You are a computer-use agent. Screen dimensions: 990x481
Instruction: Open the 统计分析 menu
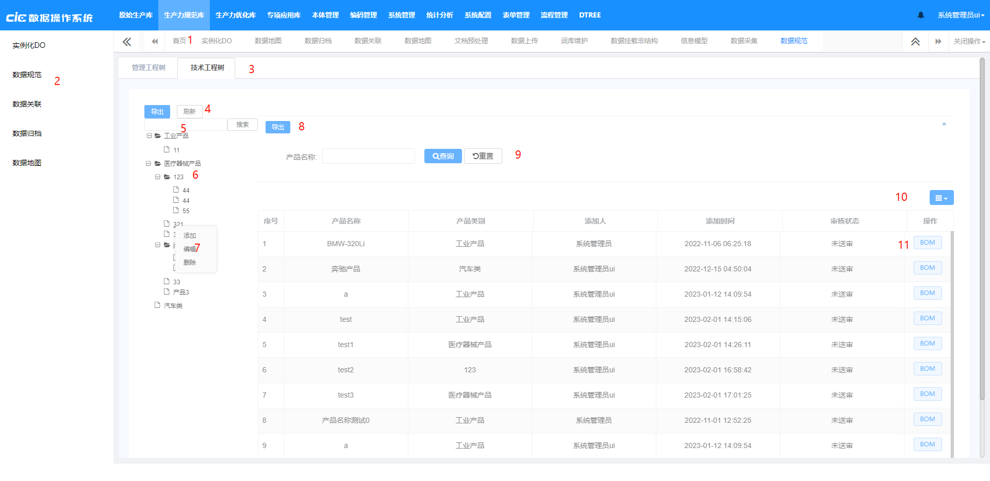click(439, 15)
